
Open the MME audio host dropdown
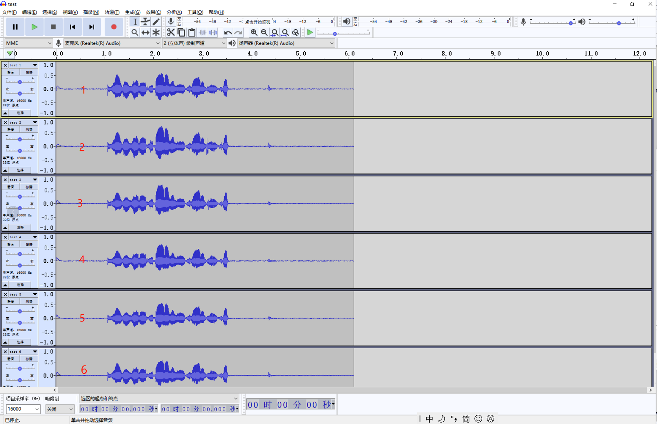(29, 43)
